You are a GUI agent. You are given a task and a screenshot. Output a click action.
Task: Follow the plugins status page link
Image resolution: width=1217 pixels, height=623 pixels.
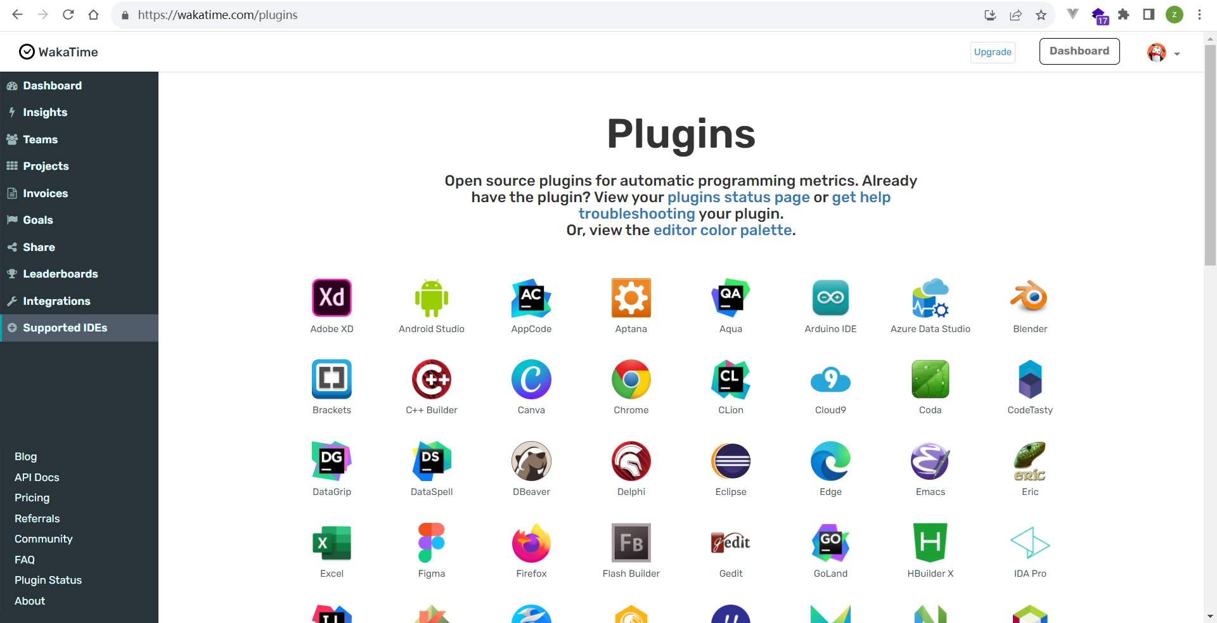[x=738, y=197]
